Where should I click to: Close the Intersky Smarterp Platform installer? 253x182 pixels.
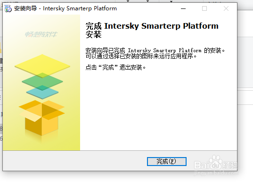[226, 8]
